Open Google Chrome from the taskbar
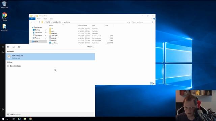 point(30,119)
